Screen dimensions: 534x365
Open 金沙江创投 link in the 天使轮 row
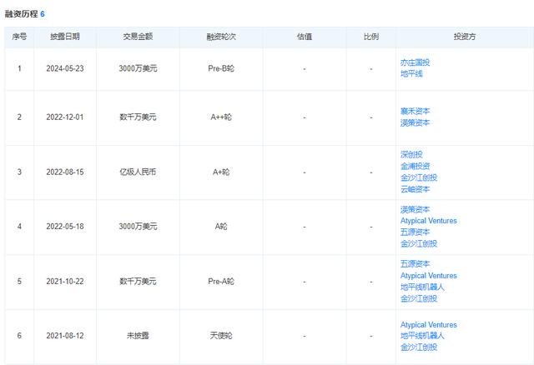coord(419,347)
